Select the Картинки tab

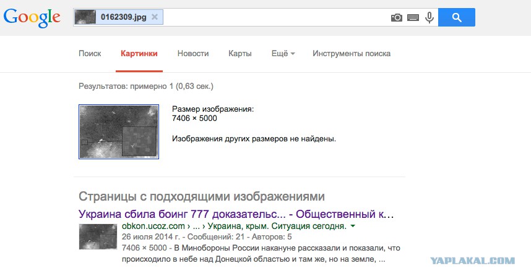coord(139,53)
